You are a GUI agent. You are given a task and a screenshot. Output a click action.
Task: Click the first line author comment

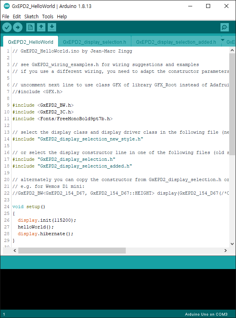click(72, 51)
